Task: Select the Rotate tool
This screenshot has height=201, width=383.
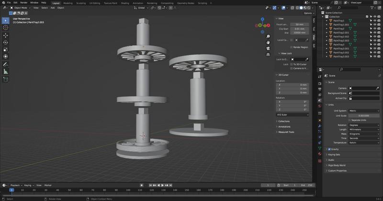Action: tap(6, 43)
